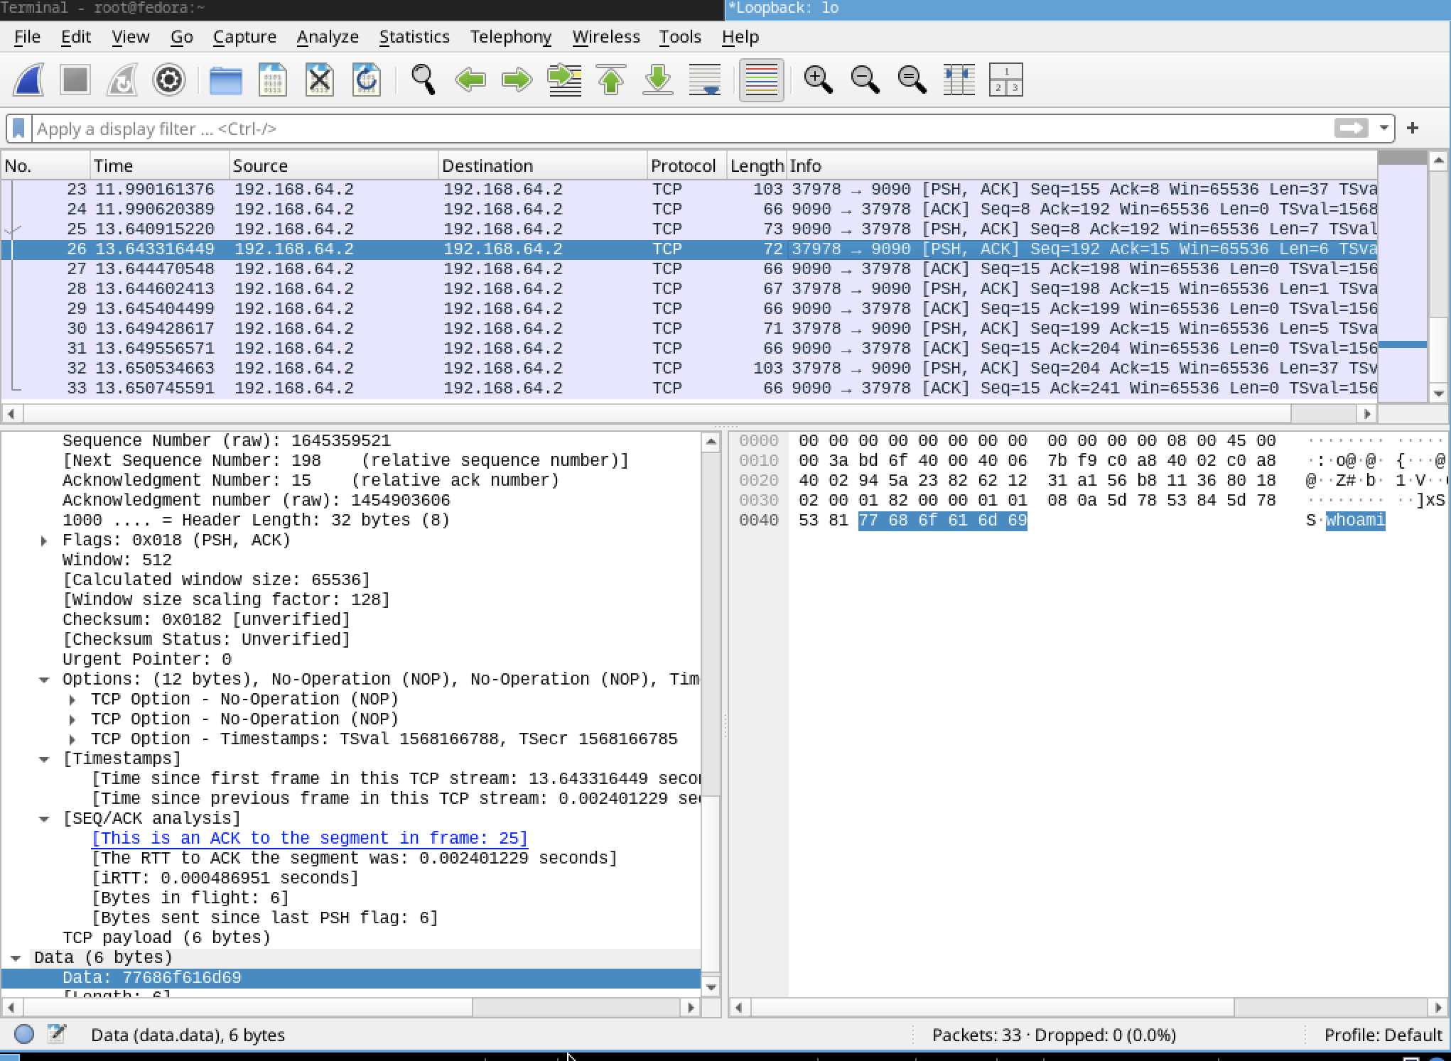
Task: Click the add filter button plus
Action: click(1413, 129)
